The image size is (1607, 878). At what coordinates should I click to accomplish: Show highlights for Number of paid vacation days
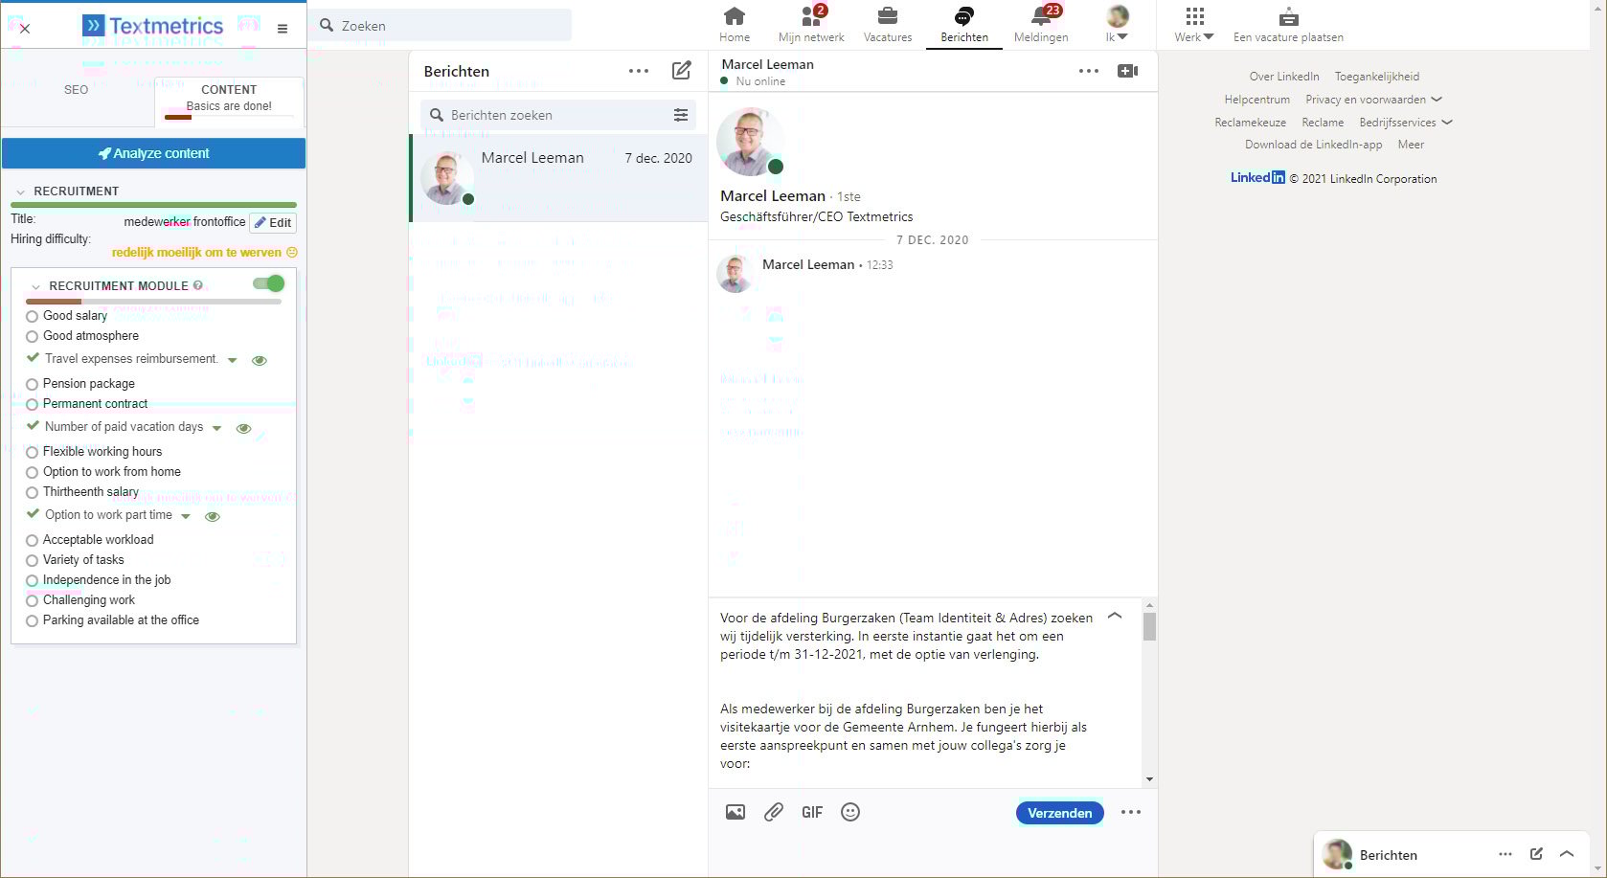coord(243,429)
